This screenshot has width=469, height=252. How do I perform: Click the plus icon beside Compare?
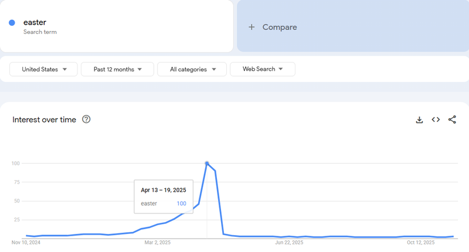pyautogui.click(x=252, y=27)
